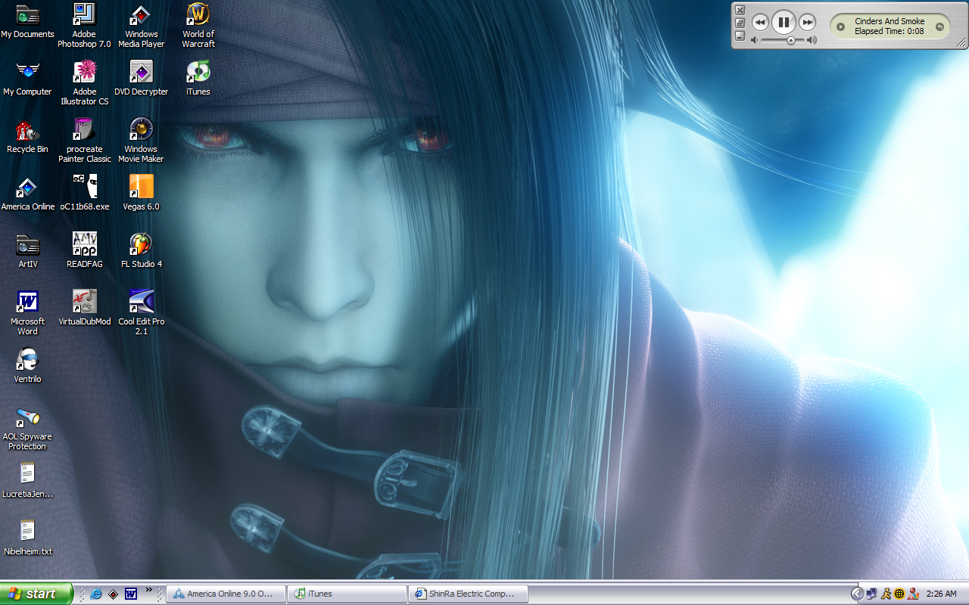Grab the mini player resize grip corner
Image resolution: width=969 pixels, height=605 pixels.
[962, 43]
